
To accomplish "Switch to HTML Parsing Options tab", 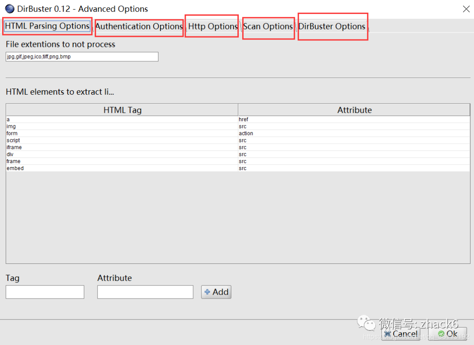I will (x=47, y=26).
